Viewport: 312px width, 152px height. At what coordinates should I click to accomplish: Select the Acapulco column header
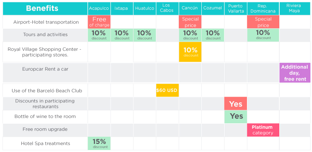99,9
